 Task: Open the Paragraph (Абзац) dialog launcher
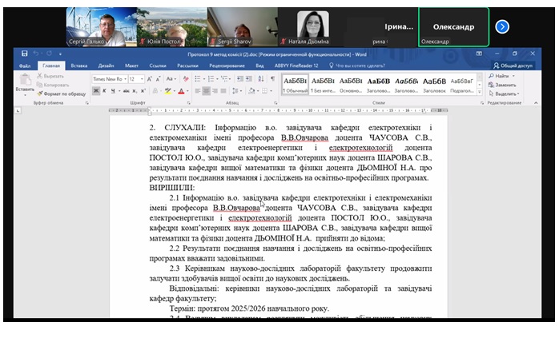(x=275, y=103)
